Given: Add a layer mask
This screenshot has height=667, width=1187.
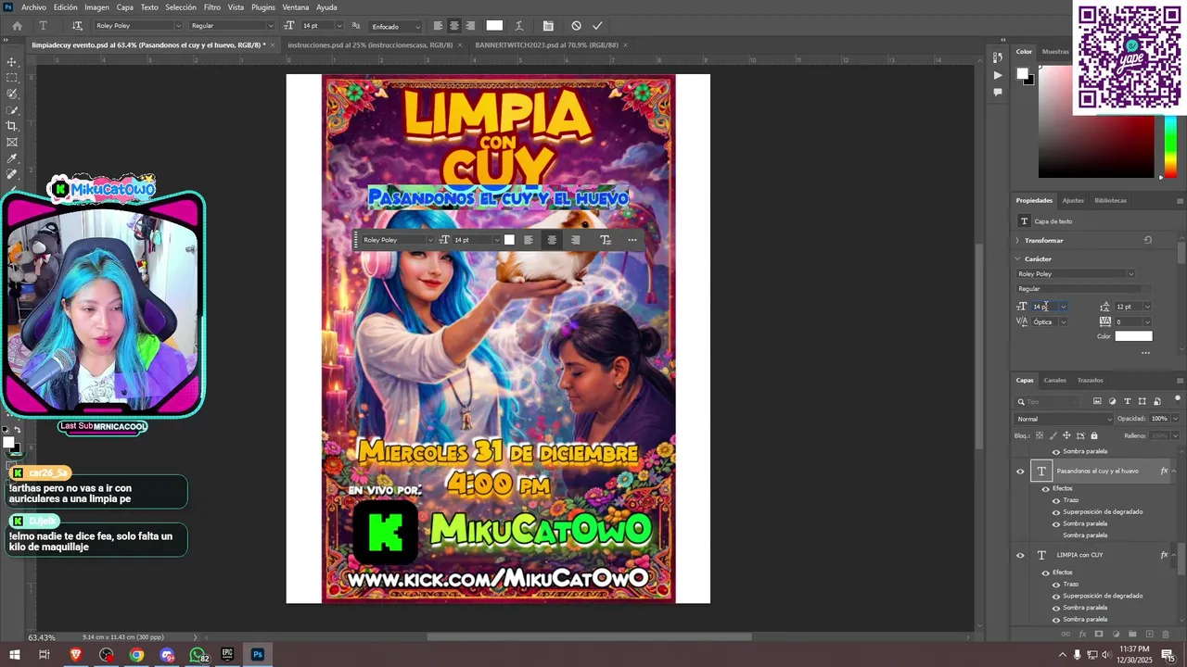Looking at the screenshot, I should click(1099, 635).
